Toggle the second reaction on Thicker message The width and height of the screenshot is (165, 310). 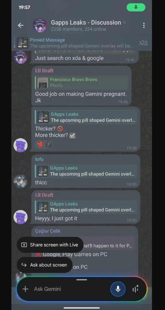48,145
